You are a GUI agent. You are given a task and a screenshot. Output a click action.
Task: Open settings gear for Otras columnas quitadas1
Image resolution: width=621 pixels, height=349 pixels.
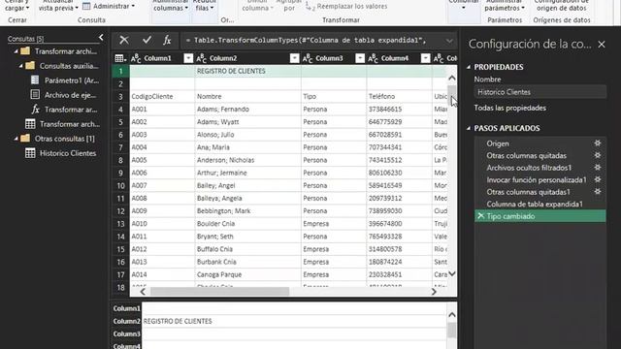coord(598,192)
